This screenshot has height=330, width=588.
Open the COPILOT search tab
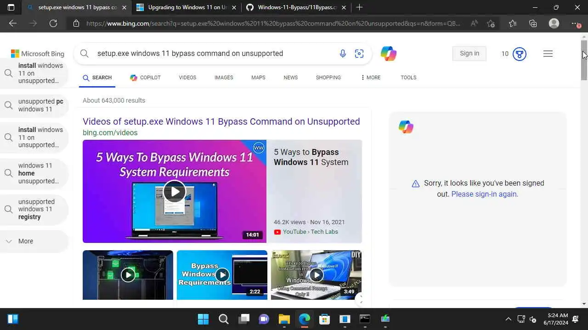(x=145, y=77)
